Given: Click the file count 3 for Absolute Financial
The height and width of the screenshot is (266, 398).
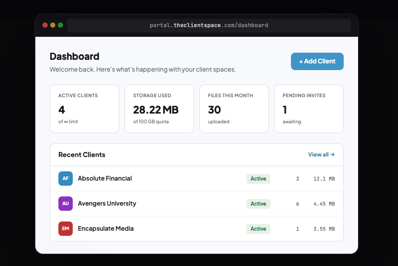Looking at the screenshot, I should (x=298, y=179).
